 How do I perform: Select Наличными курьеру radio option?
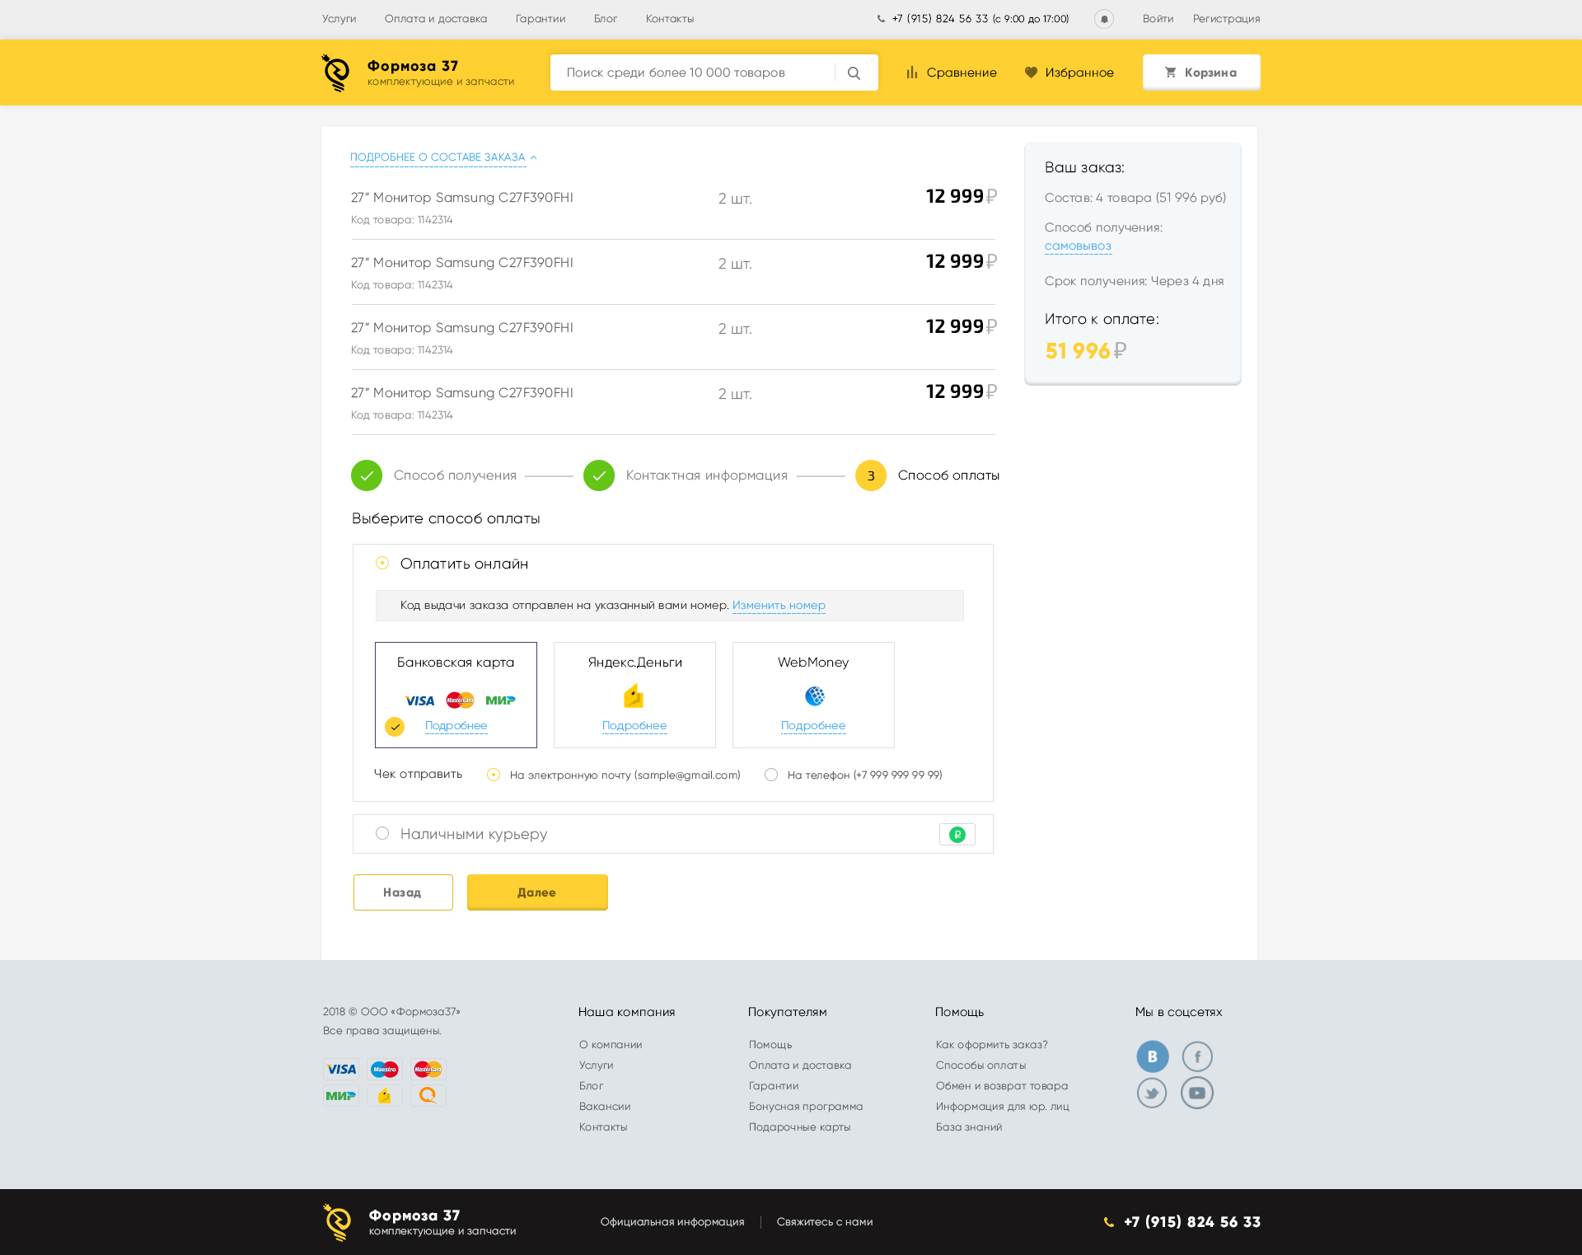point(382,834)
